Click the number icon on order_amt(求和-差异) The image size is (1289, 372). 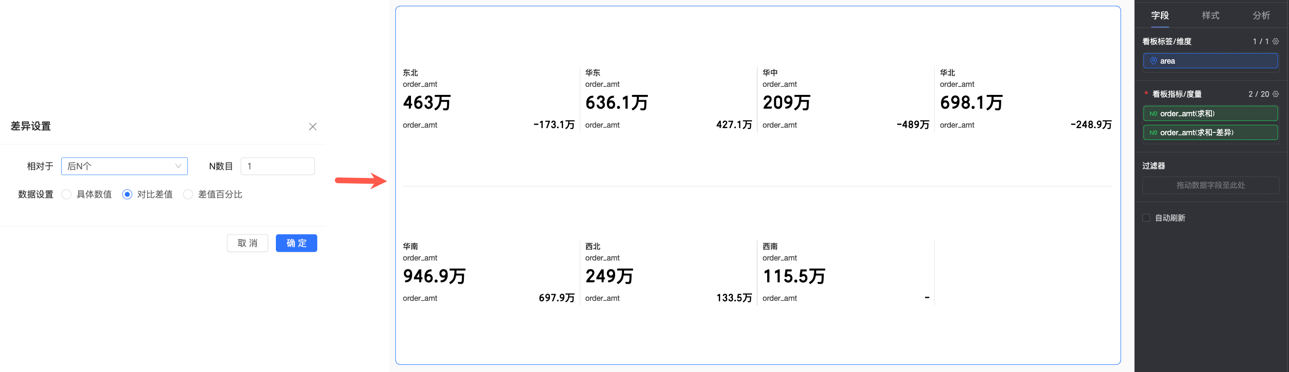point(1153,133)
